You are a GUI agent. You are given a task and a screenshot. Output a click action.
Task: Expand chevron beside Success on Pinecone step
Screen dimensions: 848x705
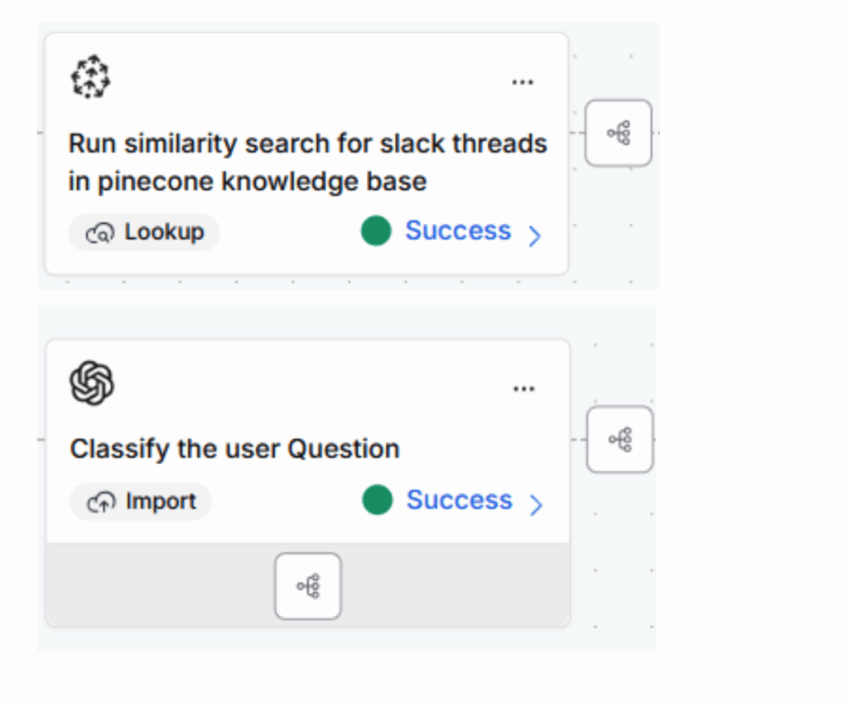click(535, 235)
